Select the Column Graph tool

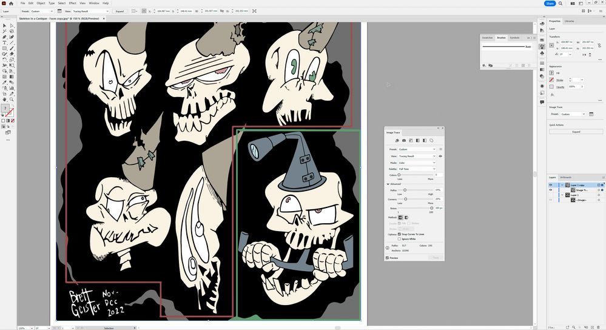pos(12,88)
